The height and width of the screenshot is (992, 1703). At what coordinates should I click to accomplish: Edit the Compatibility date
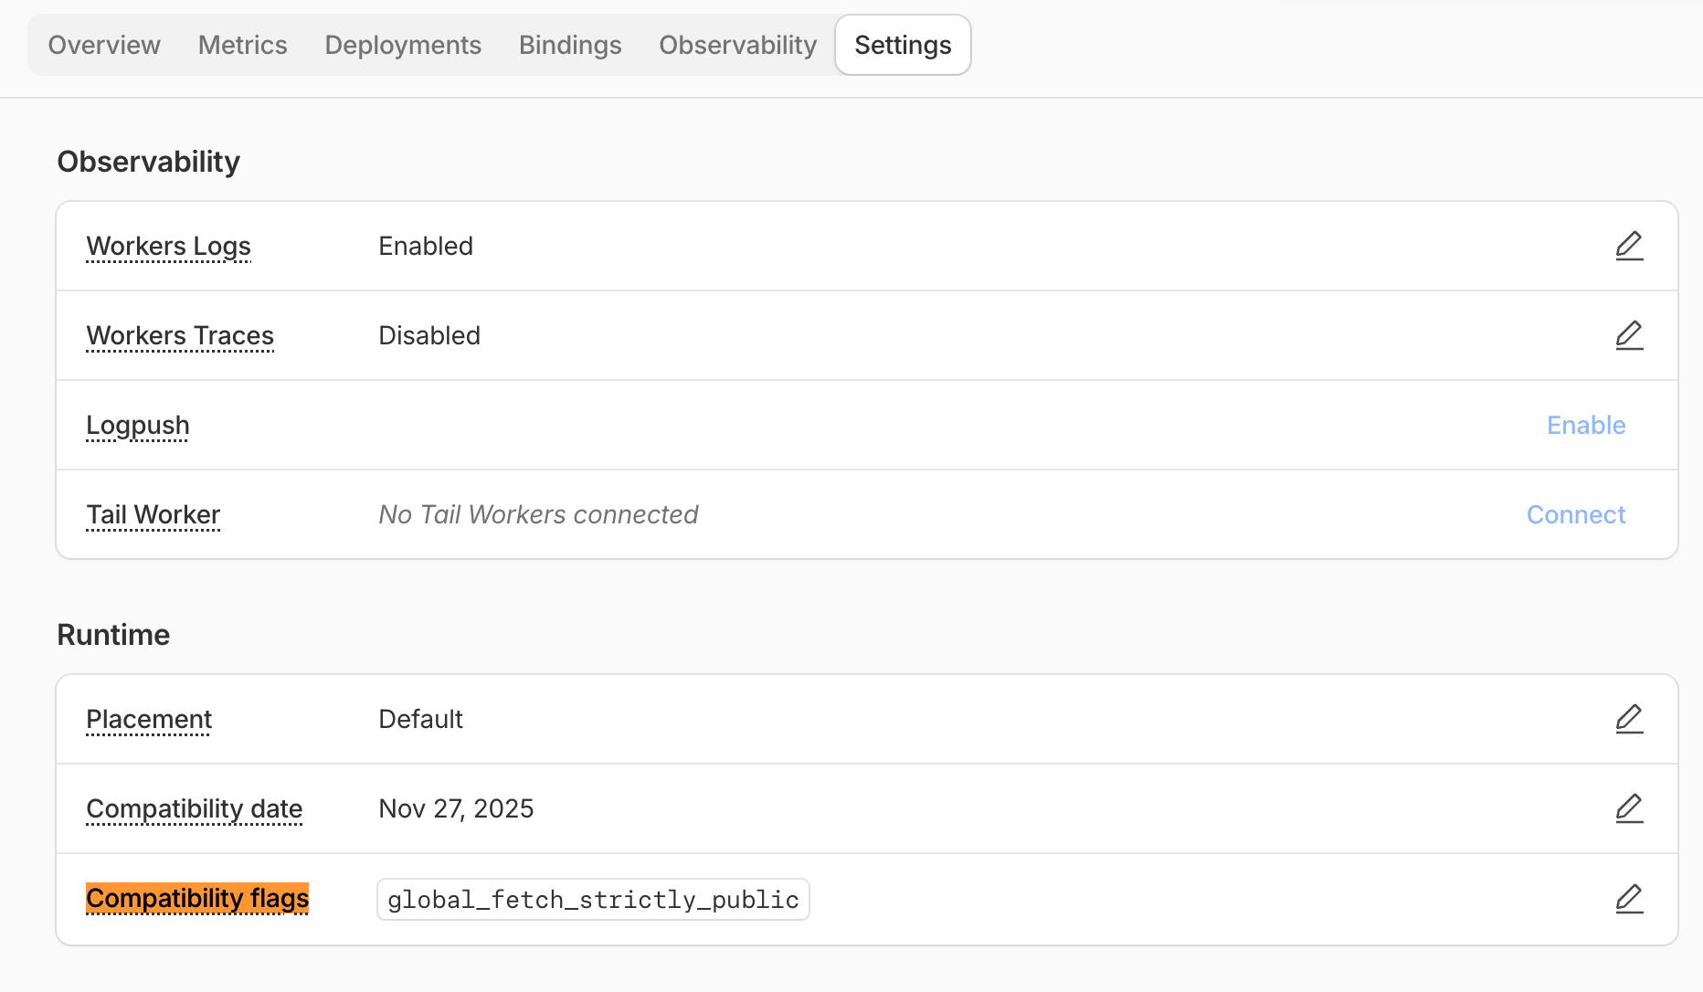[x=1630, y=808]
